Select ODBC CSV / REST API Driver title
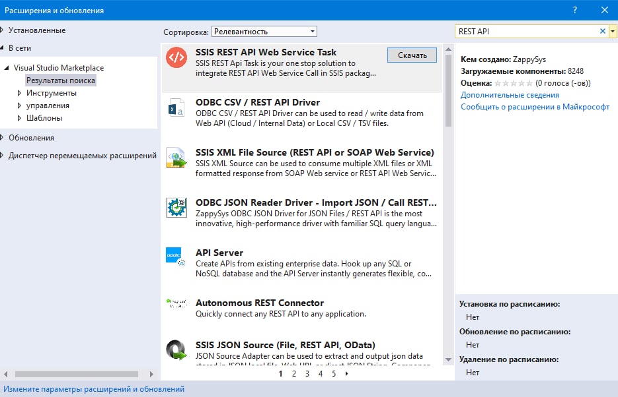This screenshot has height=397, width=618. [x=258, y=102]
